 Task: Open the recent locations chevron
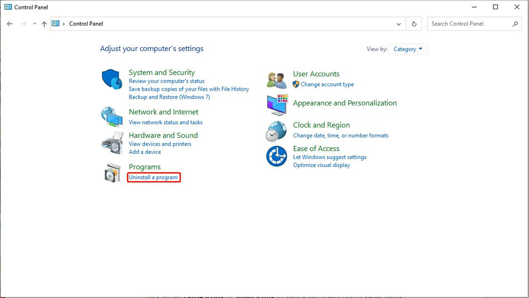[34, 24]
